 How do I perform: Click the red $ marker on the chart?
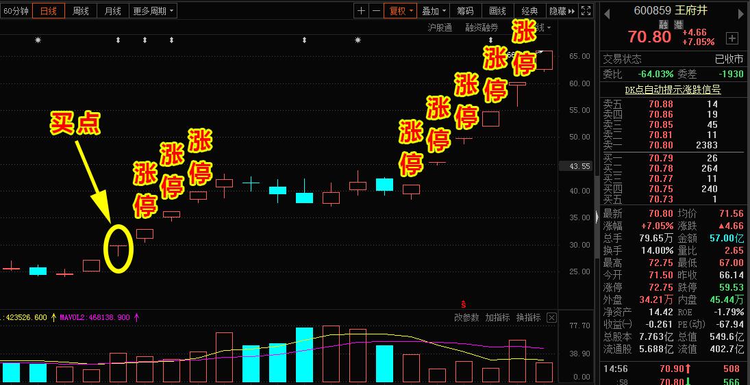[x=463, y=304]
